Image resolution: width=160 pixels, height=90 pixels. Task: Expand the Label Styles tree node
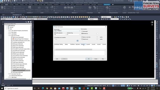click(8, 34)
